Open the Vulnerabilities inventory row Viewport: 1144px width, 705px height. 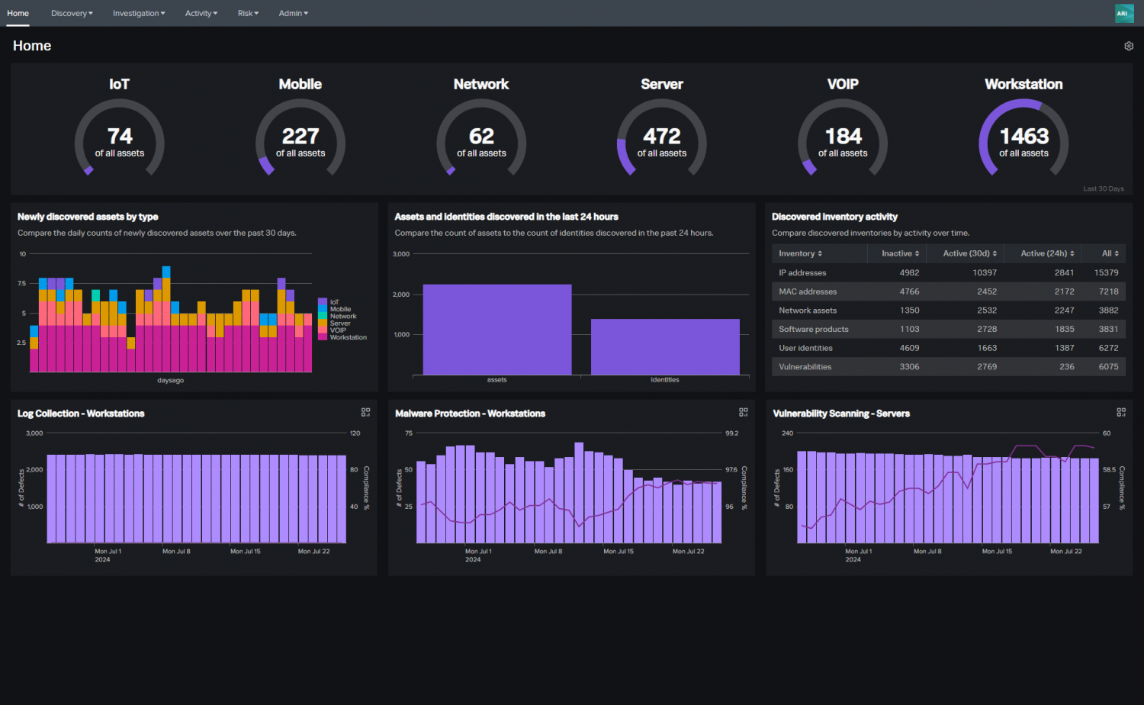pos(805,366)
